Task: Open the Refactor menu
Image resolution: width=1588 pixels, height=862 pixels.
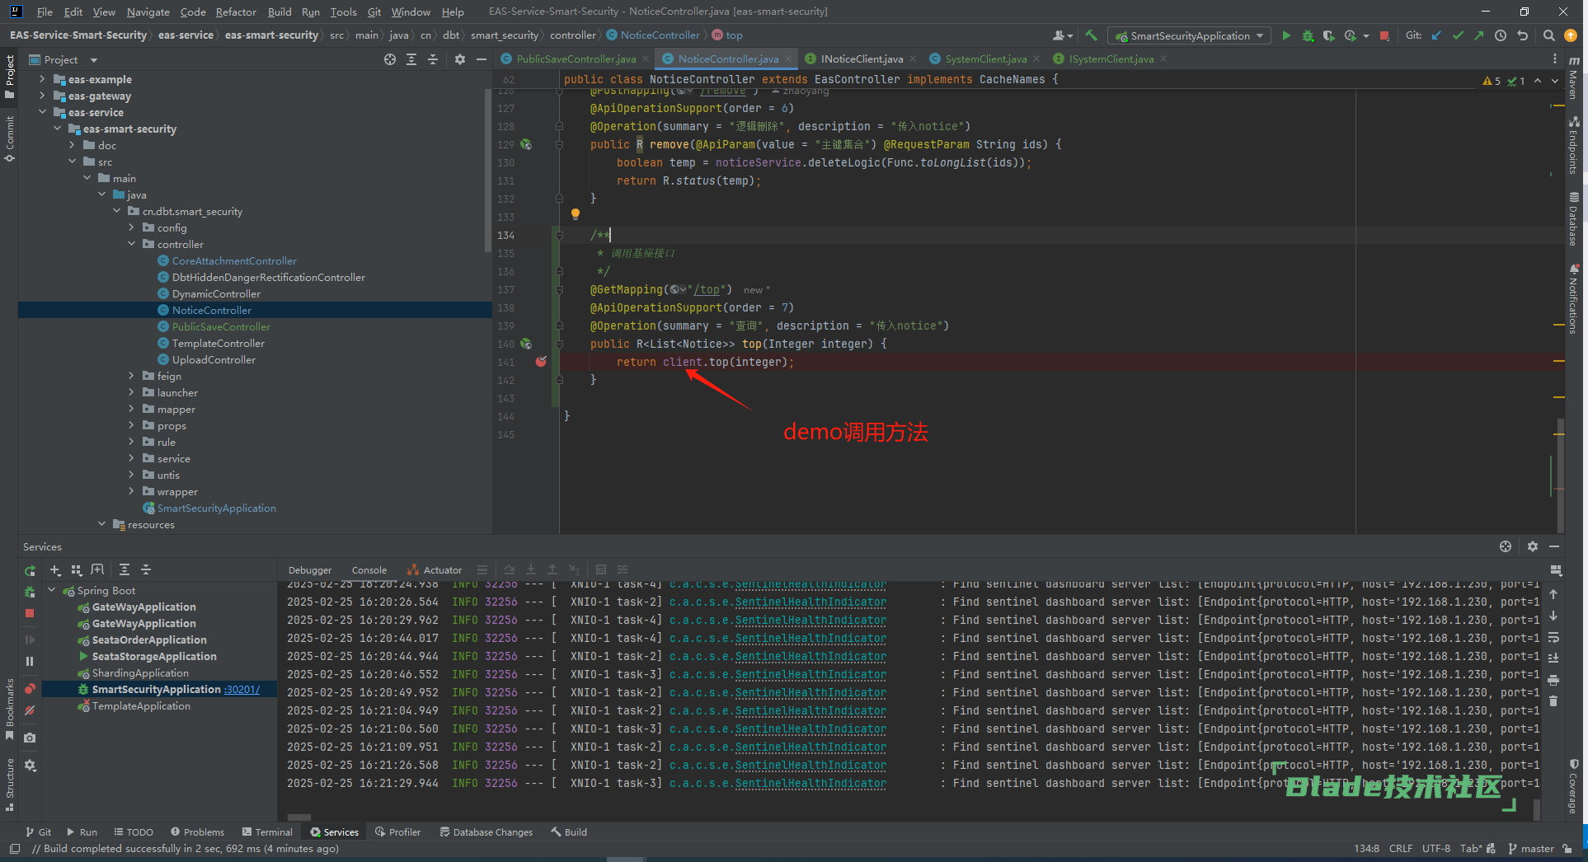Action: point(236,12)
